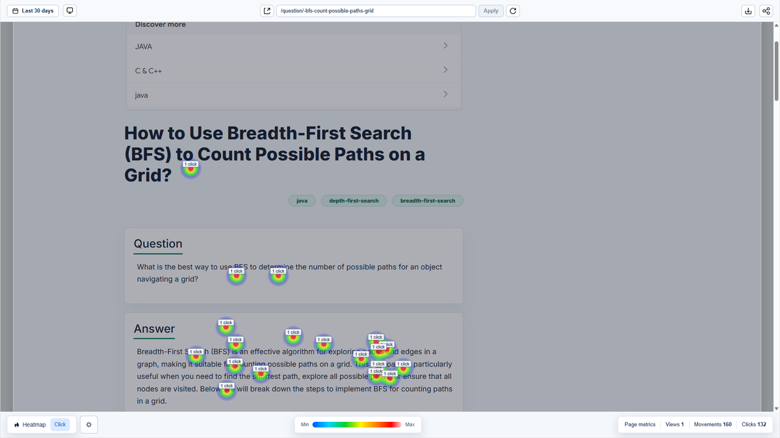The width and height of the screenshot is (780, 438).
Task: Open heatmap settings via the brightness icon
Action: click(x=89, y=424)
